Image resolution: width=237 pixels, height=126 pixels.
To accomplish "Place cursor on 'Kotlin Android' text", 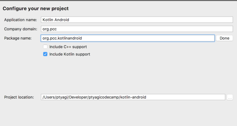I will pyautogui.click(x=56, y=20).
